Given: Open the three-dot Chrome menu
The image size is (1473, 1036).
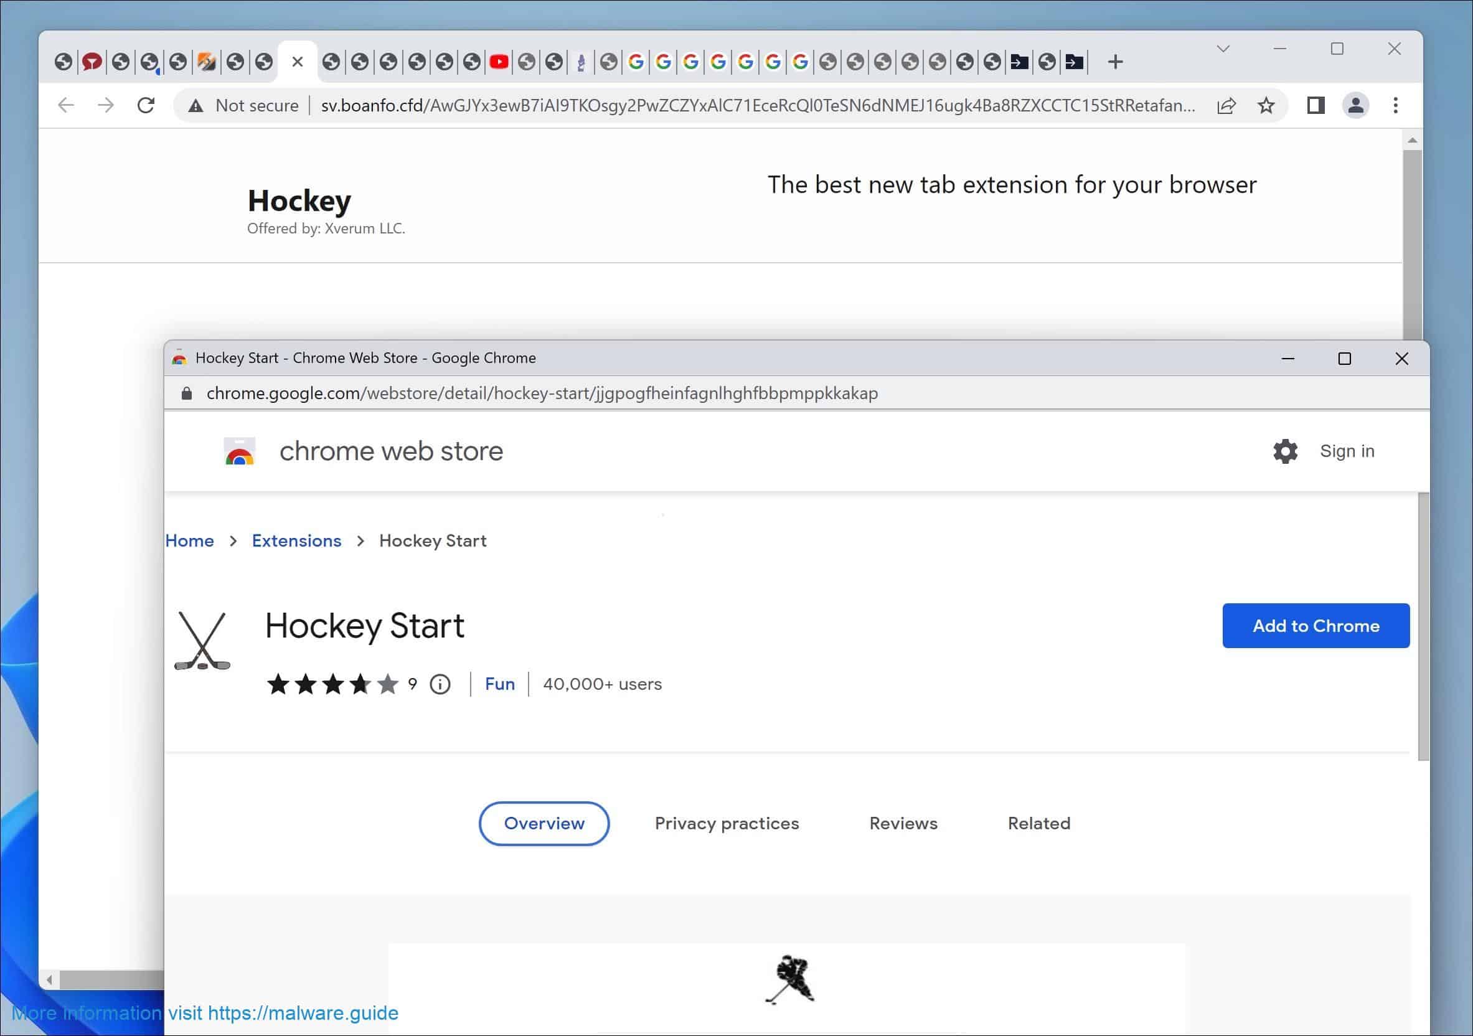Looking at the screenshot, I should tap(1395, 105).
